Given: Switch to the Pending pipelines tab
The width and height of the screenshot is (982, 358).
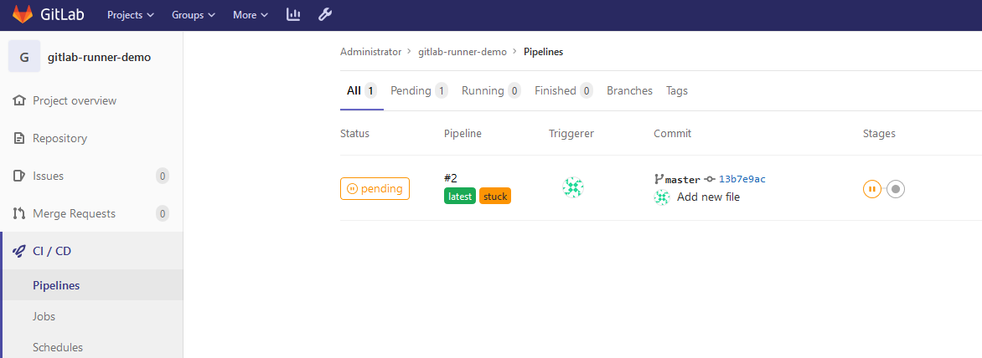Looking at the screenshot, I should [419, 90].
